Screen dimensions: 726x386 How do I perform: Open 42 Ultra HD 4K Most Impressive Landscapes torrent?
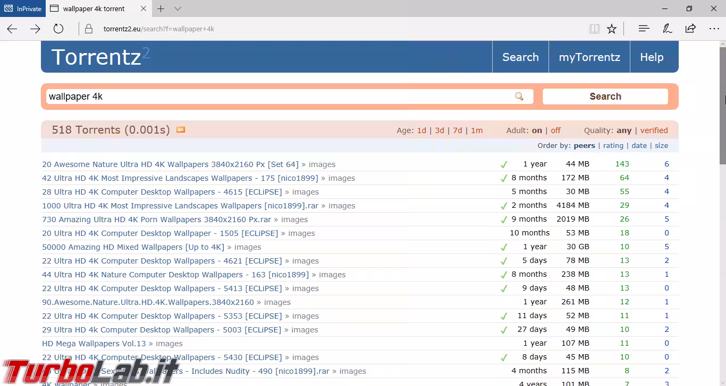180,178
